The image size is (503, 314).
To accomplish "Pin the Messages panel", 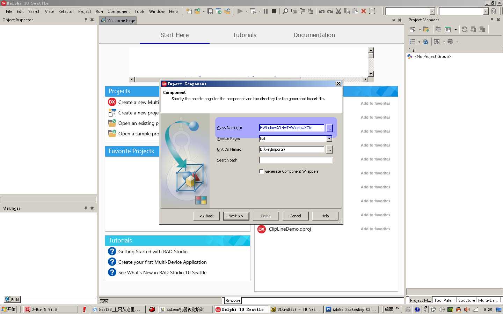I will pyautogui.click(x=86, y=208).
